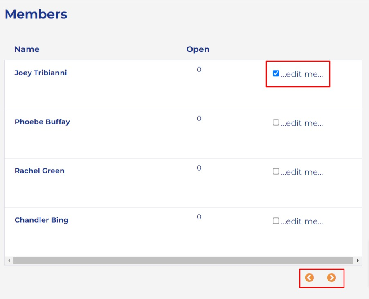Click Chandler Bing member name

(41, 220)
